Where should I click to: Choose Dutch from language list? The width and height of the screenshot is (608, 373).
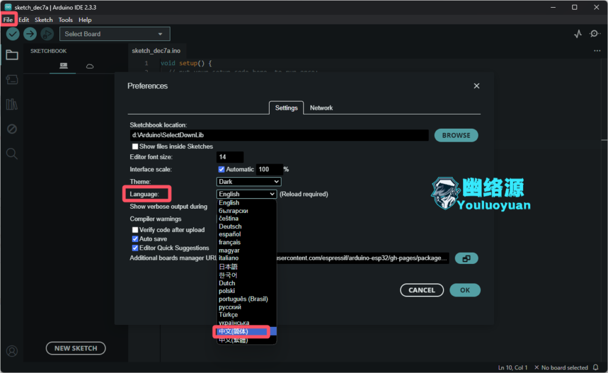[246, 283]
